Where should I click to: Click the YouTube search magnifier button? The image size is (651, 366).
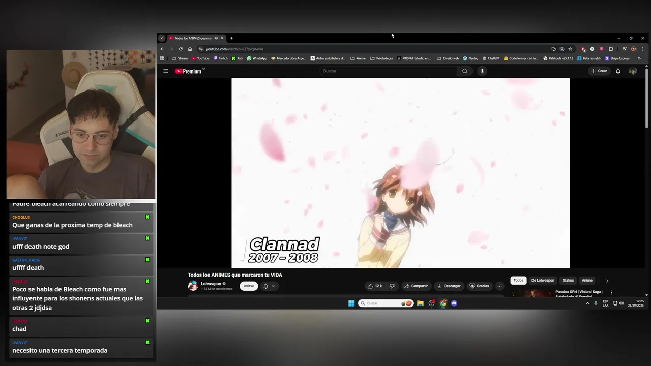pyautogui.click(x=464, y=71)
